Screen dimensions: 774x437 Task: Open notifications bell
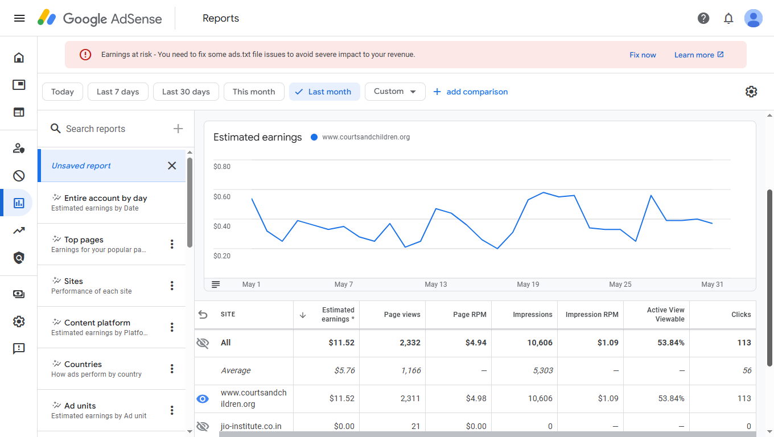coord(728,18)
